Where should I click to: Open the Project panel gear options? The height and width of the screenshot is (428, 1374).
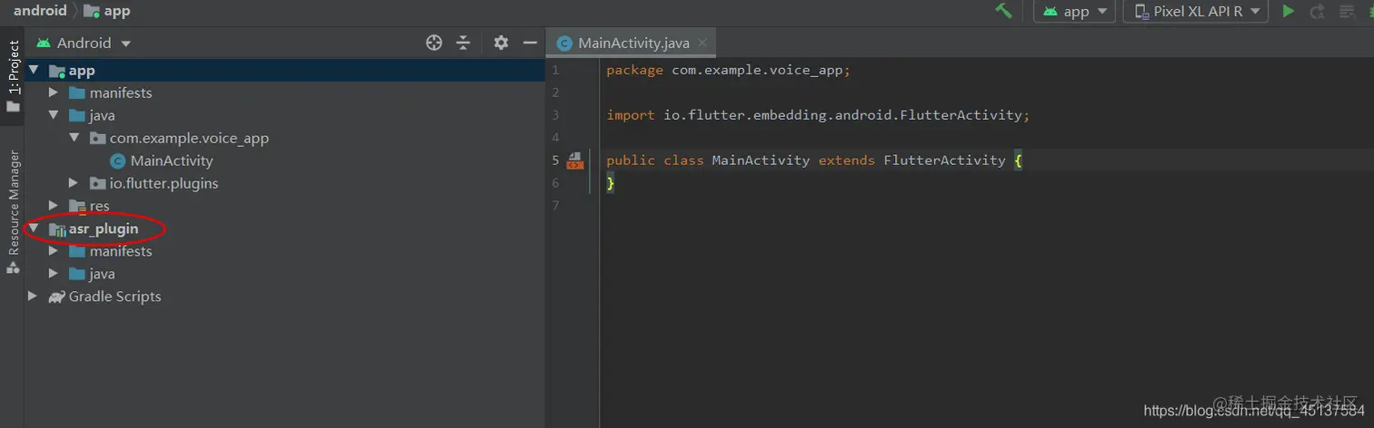(501, 43)
